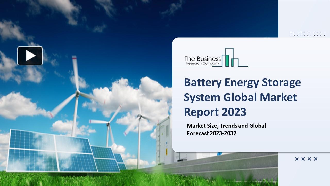Click the Market Size, Trends subtitle text

coord(226,126)
